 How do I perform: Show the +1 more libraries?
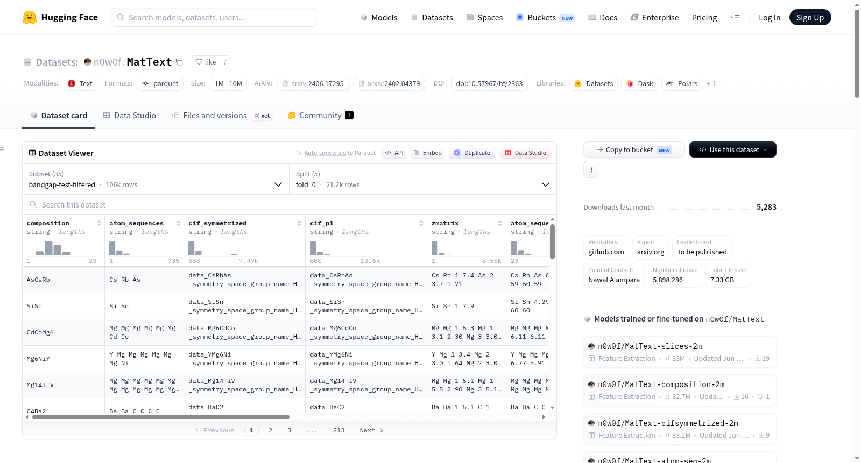click(711, 83)
